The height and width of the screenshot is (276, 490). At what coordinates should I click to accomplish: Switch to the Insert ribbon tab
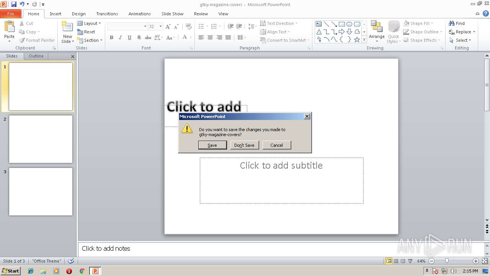(x=56, y=14)
